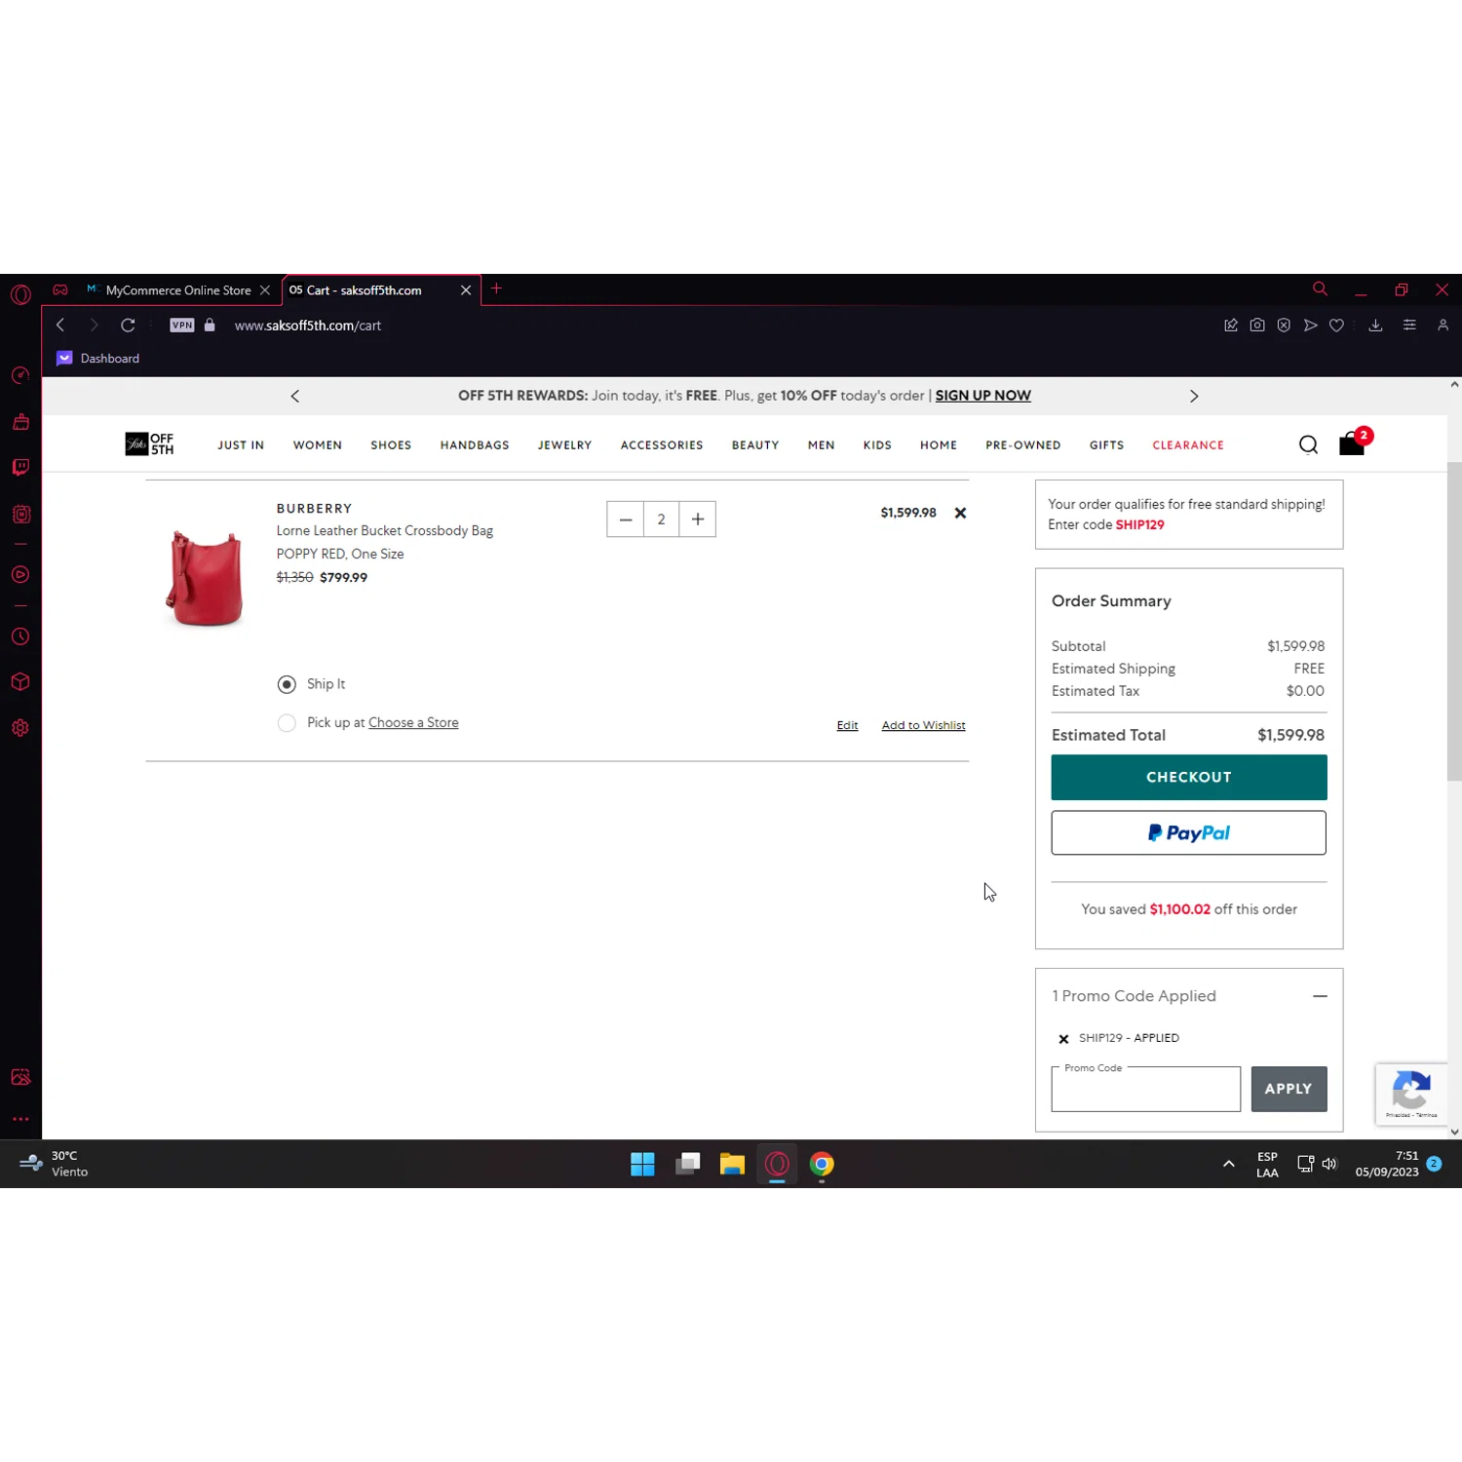1462x1462 pixels.
Task: Click the APPLY promo button
Action: pos(1289,1089)
